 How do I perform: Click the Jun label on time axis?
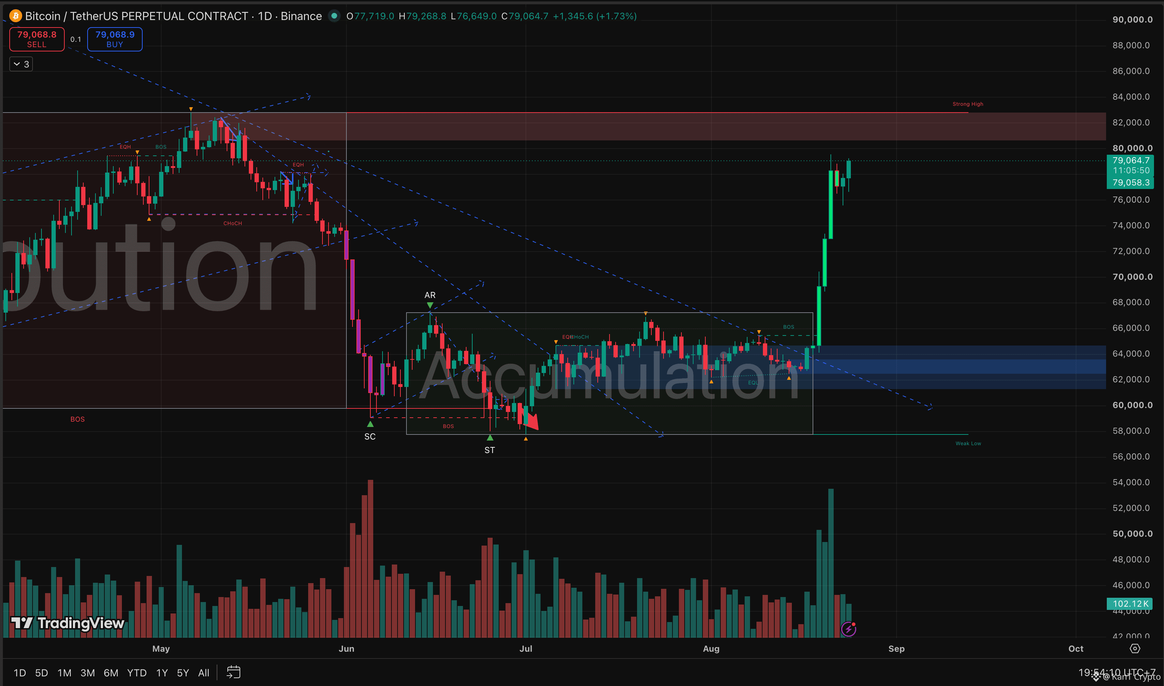tap(346, 648)
